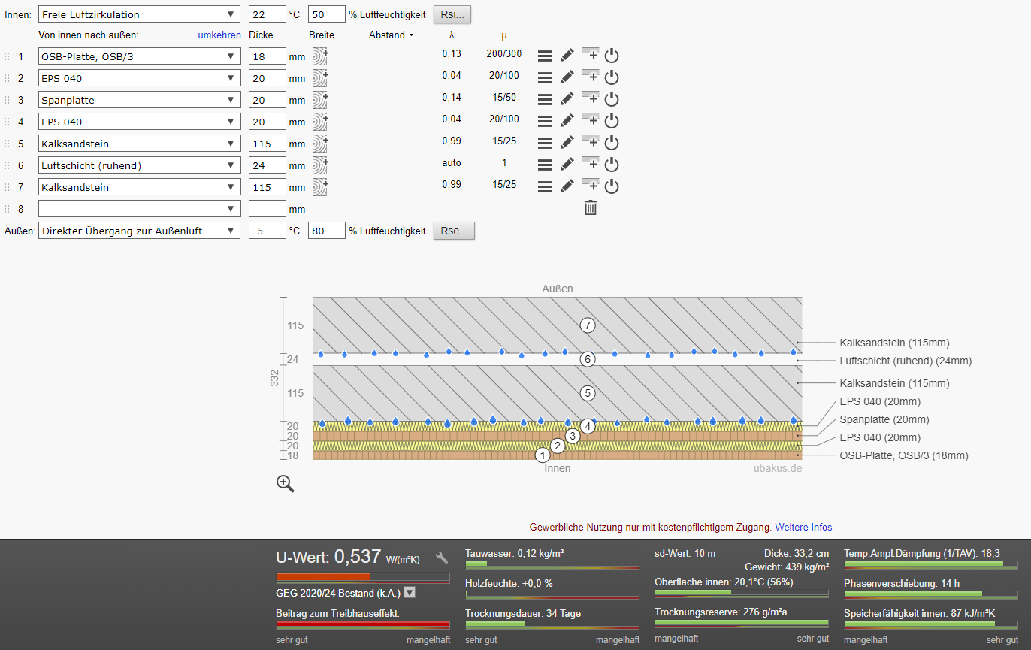Viewport: 1031px width, 650px height.
Task: Insert layer at row 2 EPS 040
Action: [x=590, y=76]
